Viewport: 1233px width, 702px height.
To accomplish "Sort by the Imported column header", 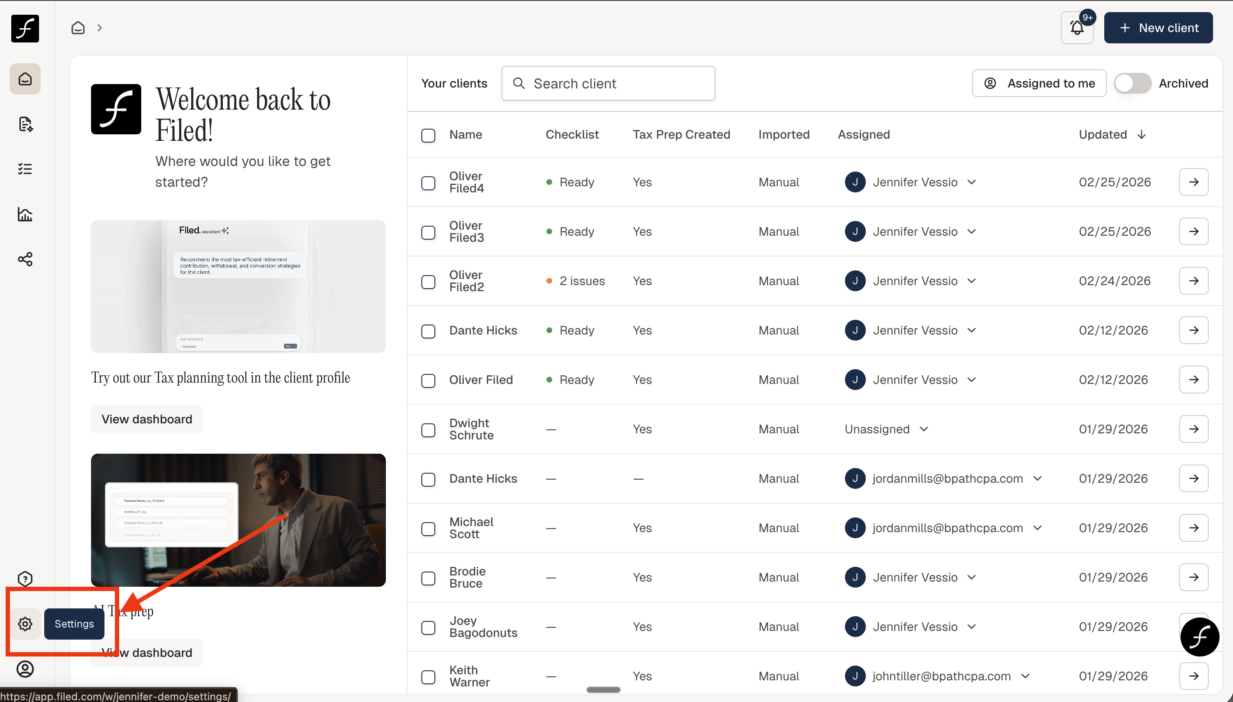I will (784, 134).
